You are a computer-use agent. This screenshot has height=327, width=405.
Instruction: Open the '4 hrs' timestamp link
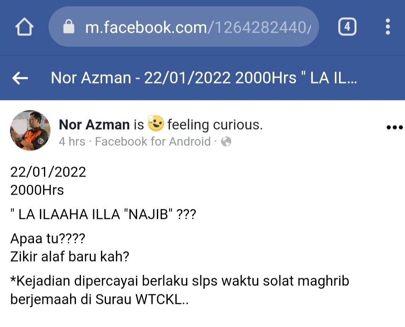(x=72, y=142)
